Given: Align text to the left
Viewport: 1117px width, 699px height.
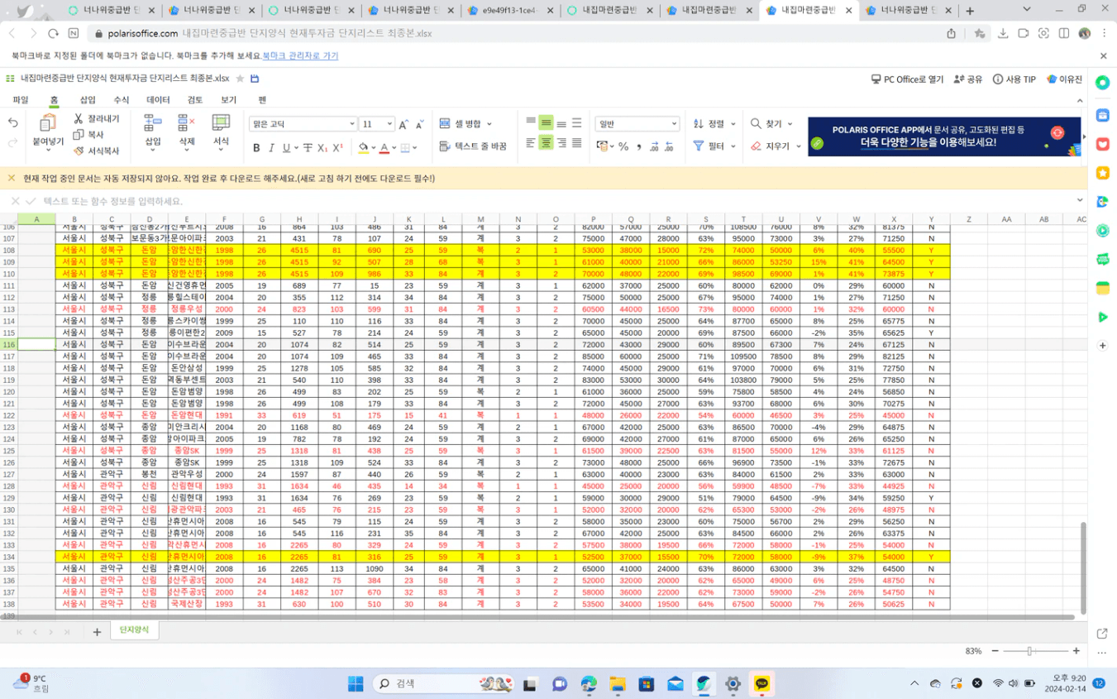Looking at the screenshot, I should tap(531, 143).
